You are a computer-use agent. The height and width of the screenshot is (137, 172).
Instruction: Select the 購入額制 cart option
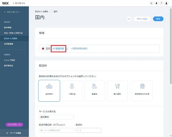click(x=117, y=91)
